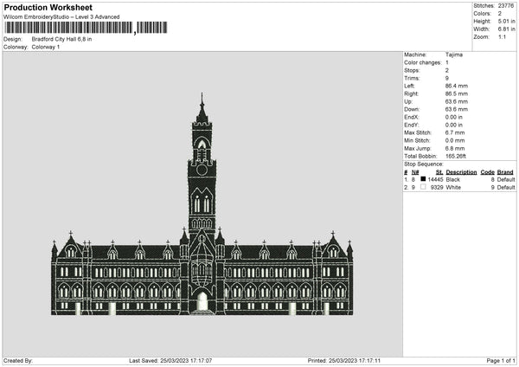Click the Description column header
519x367 pixels.
(461, 172)
